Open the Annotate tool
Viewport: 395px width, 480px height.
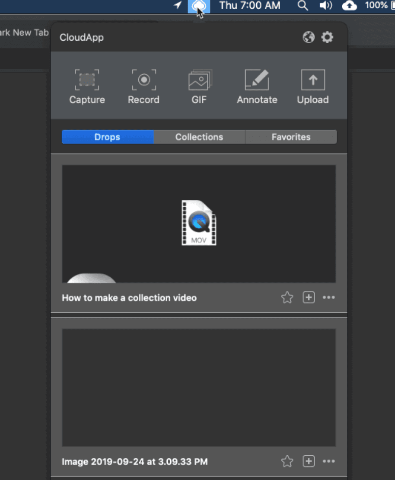[257, 87]
